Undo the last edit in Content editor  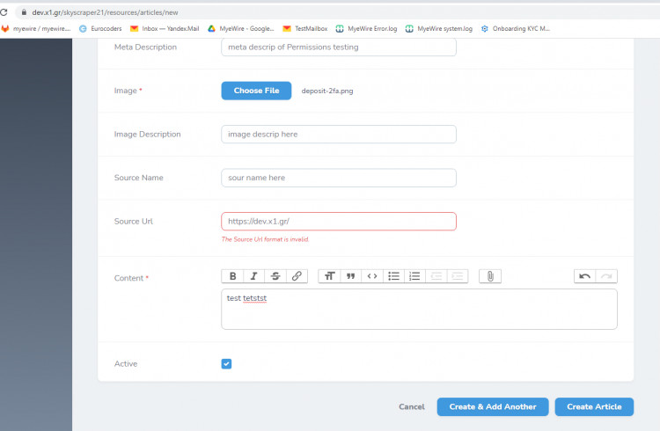tap(584, 276)
